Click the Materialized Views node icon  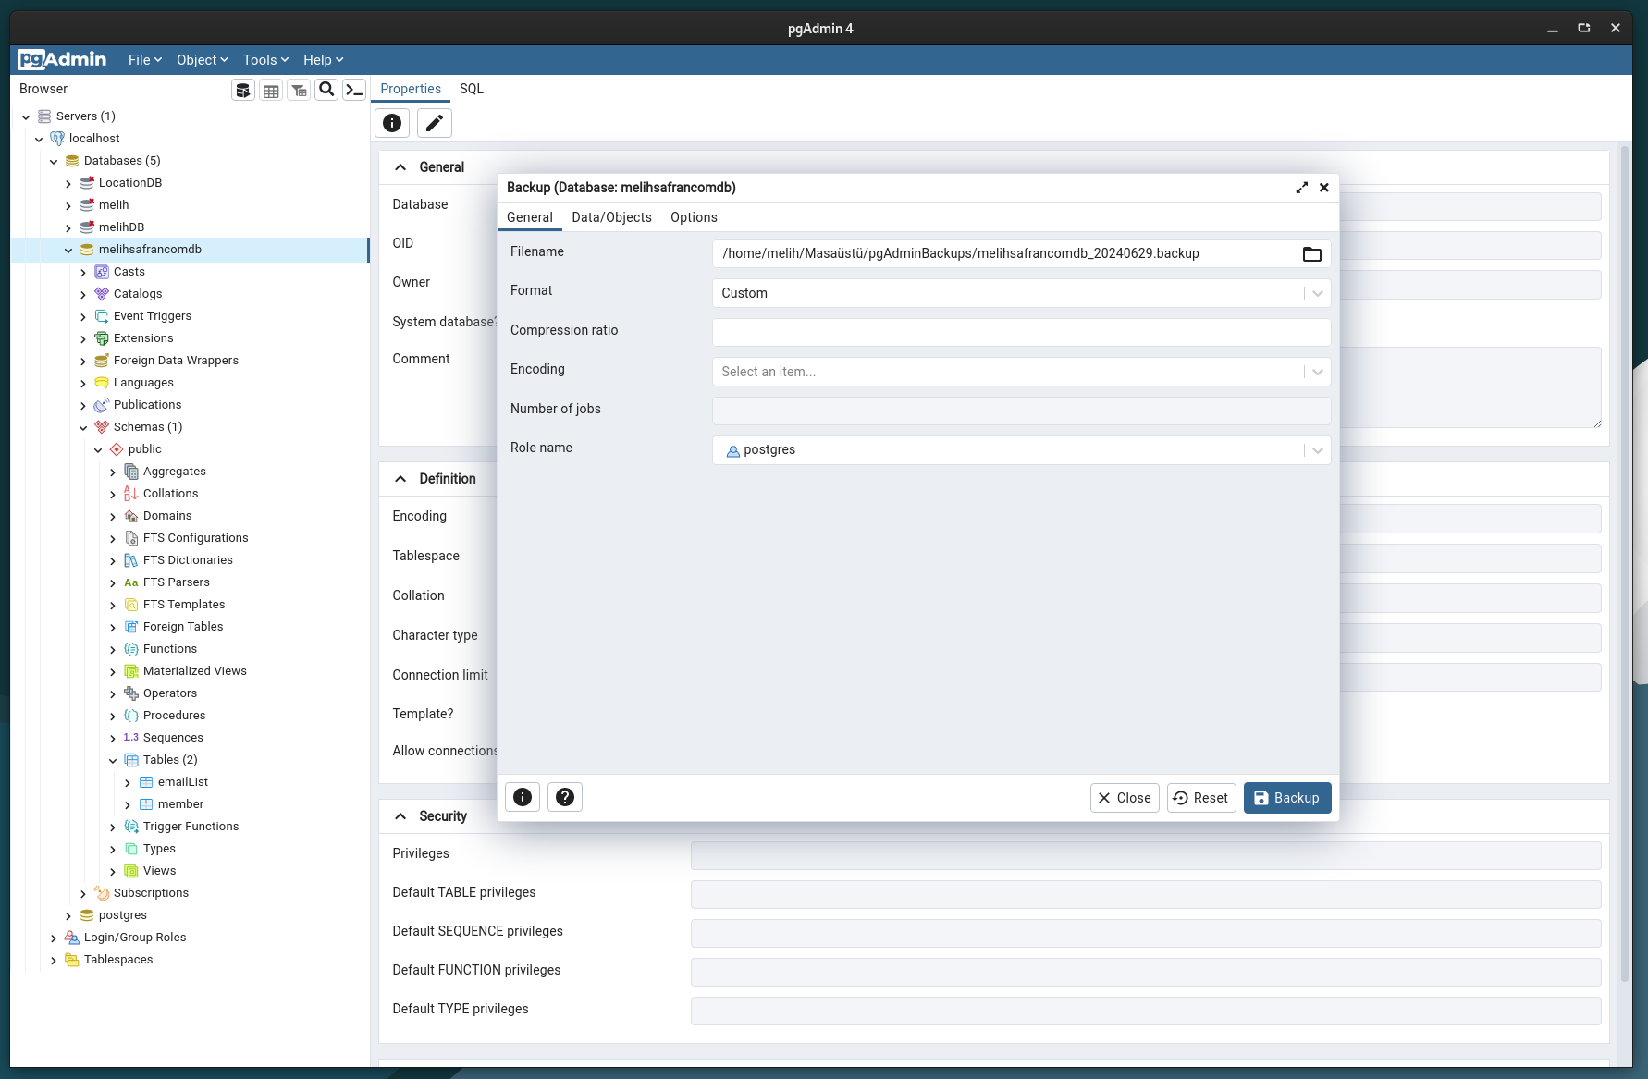point(131,671)
